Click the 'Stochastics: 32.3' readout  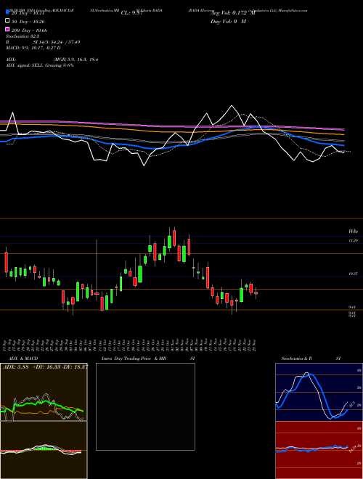(23, 36)
